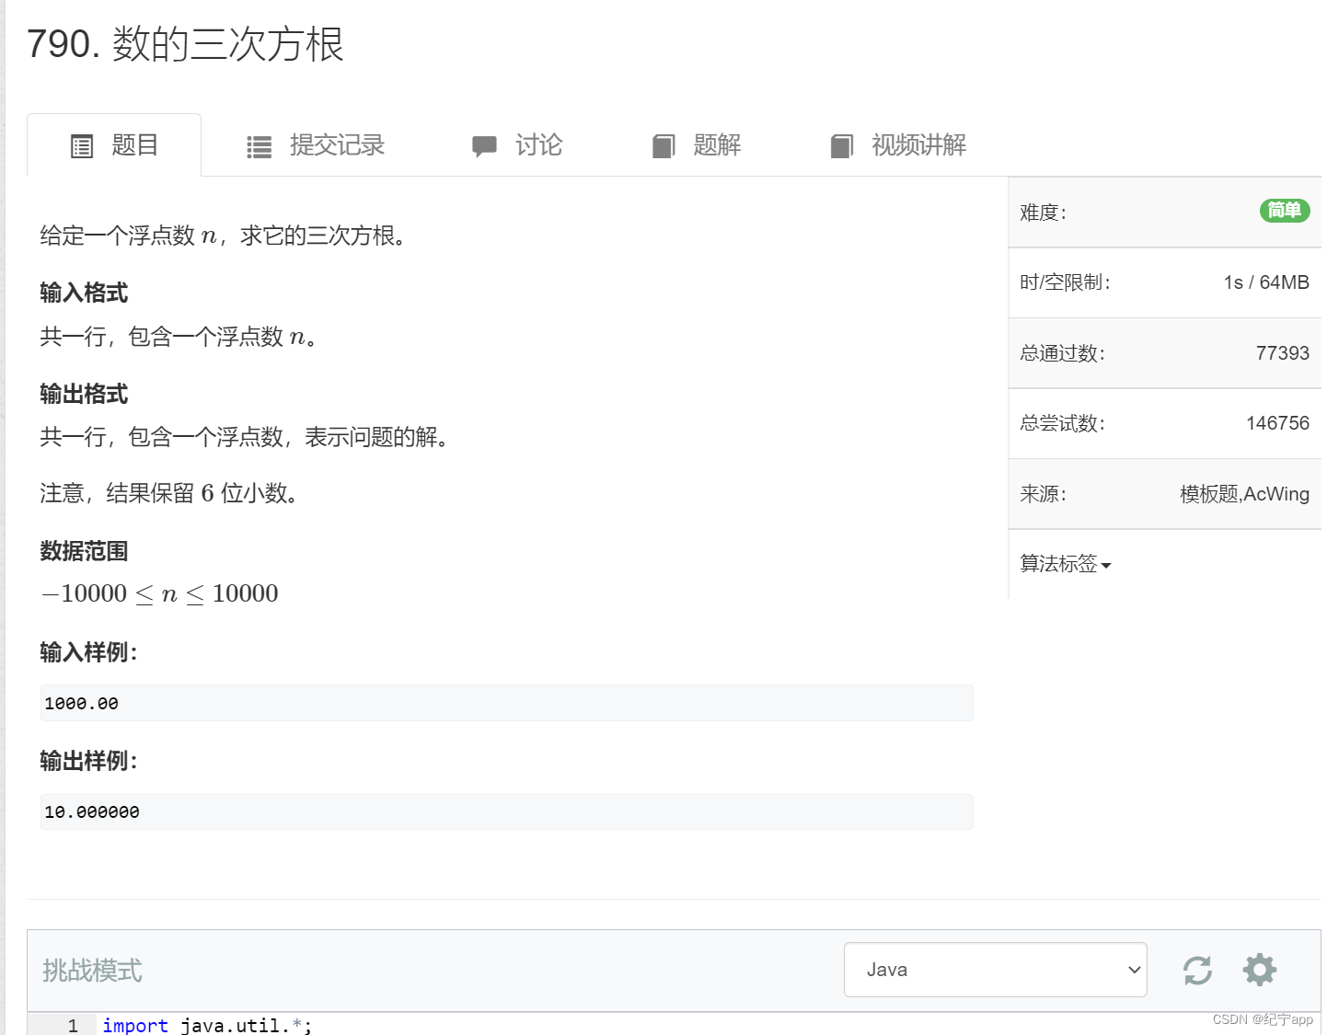Click the 输出样例 heading
The height and width of the screenshot is (1035, 1327).
[89, 762]
